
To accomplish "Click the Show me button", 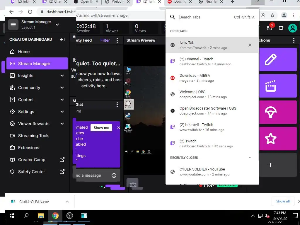I will 101,128.
